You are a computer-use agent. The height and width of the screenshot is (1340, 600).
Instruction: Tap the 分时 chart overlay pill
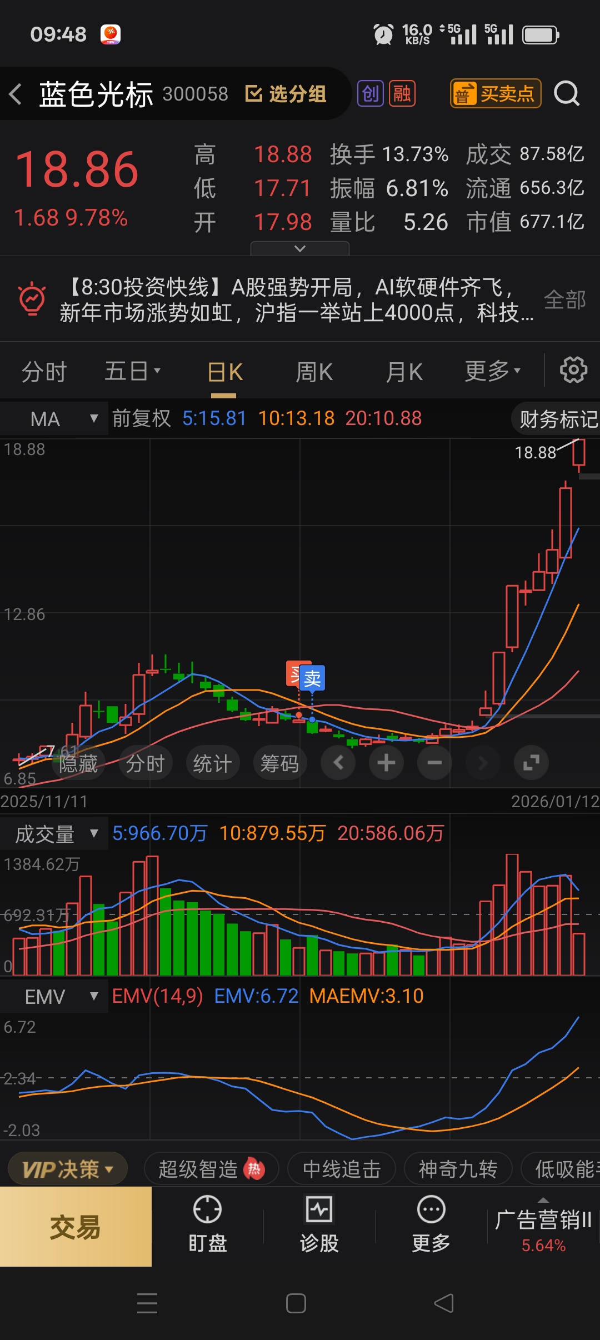[x=146, y=763]
